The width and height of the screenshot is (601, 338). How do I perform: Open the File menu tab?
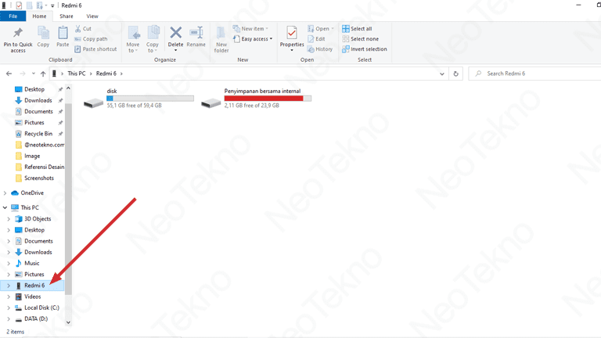[13, 16]
